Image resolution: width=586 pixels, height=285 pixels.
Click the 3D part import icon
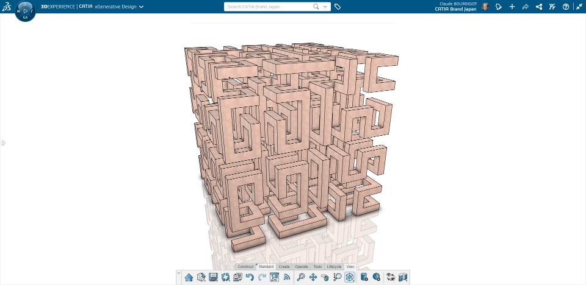(x=201, y=277)
